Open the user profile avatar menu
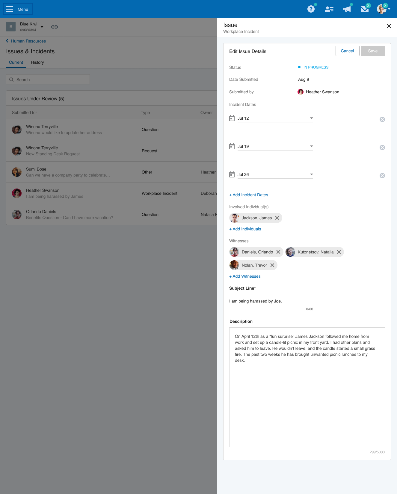This screenshot has height=494, width=397. click(383, 9)
